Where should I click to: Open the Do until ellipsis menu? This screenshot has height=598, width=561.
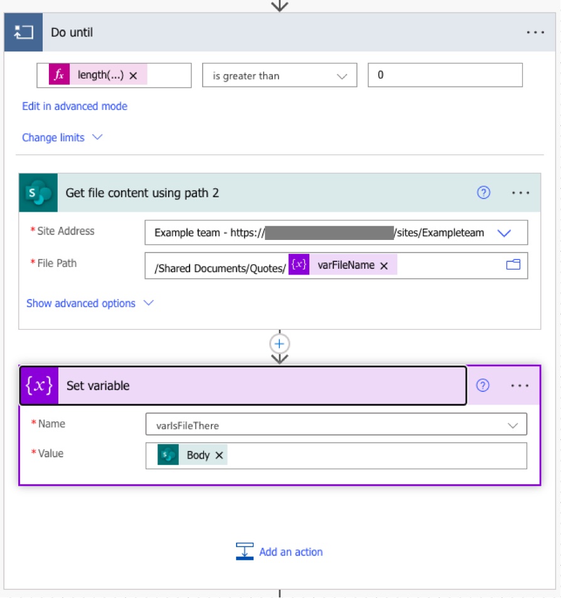[x=535, y=32]
